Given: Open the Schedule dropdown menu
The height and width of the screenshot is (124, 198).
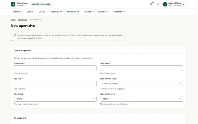Looking at the screenshot, I should (56, 12).
